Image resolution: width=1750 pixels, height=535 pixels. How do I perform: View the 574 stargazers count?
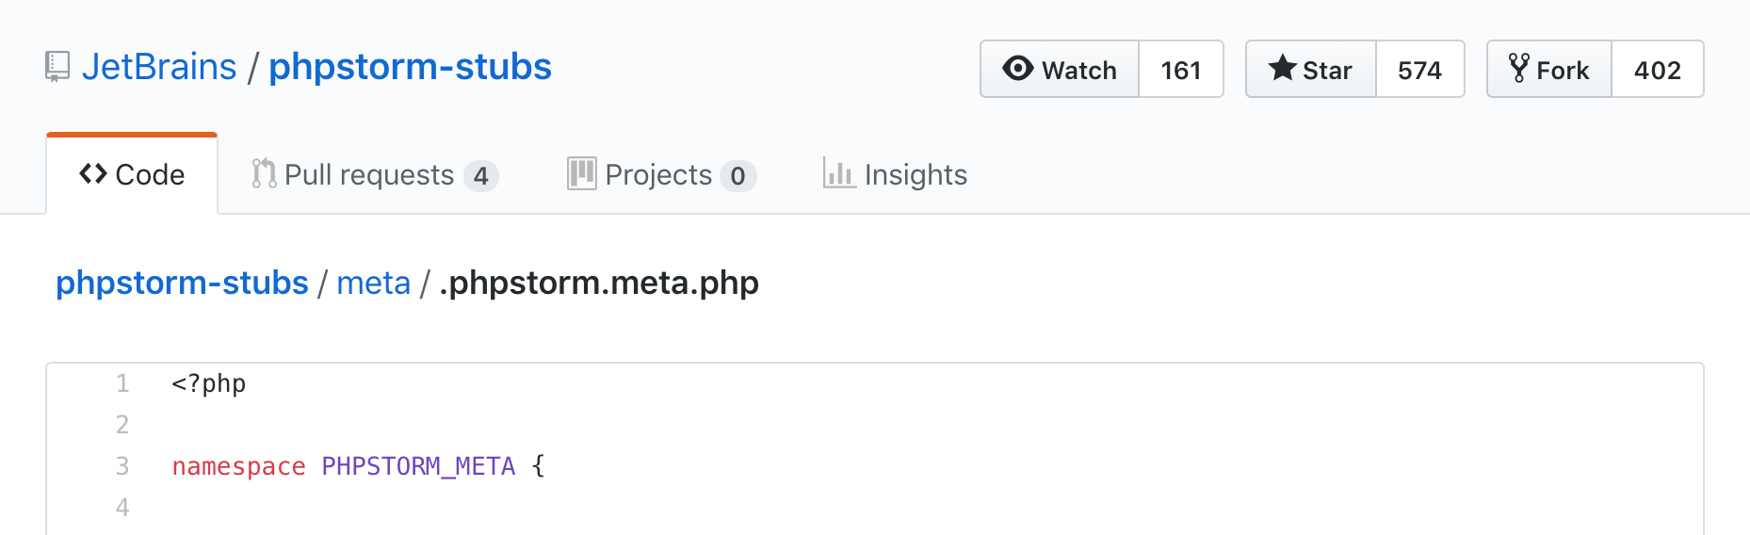click(1420, 69)
